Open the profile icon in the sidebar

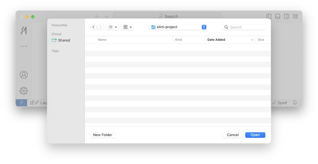pyautogui.click(x=24, y=75)
